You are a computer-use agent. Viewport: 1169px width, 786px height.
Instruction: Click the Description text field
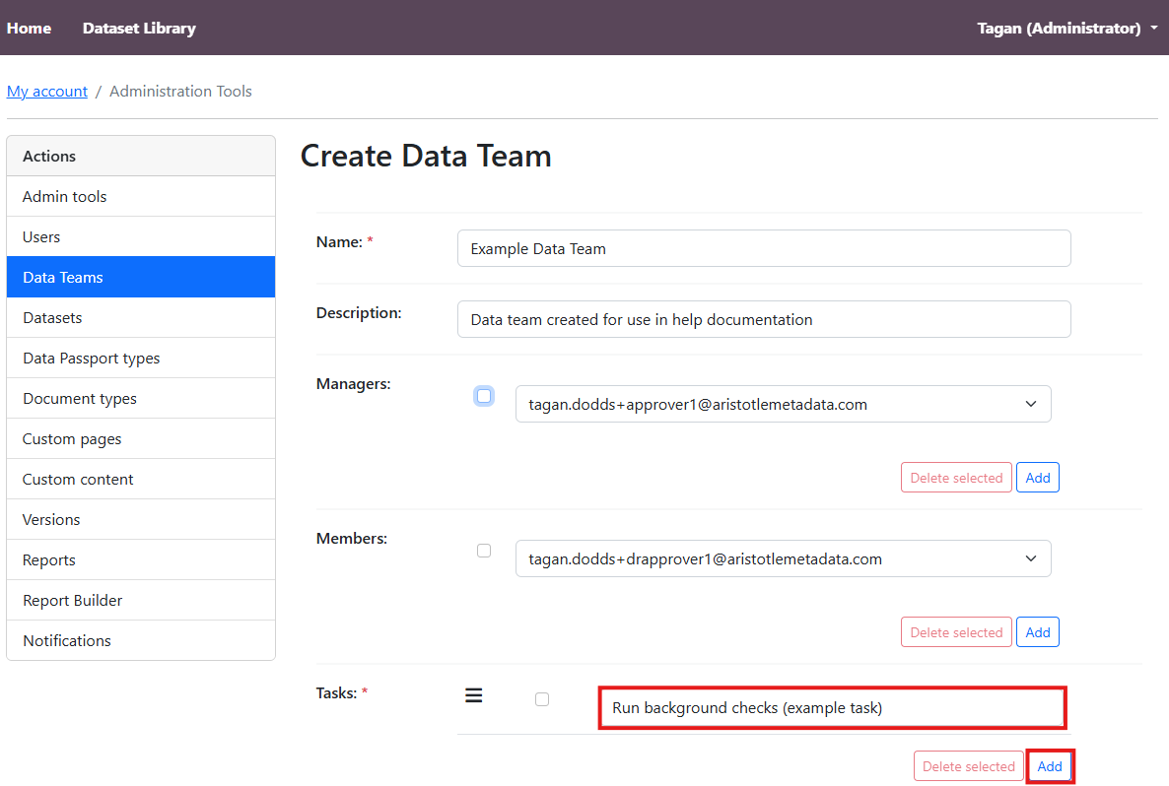pyautogui.click(x=764, y=319)
